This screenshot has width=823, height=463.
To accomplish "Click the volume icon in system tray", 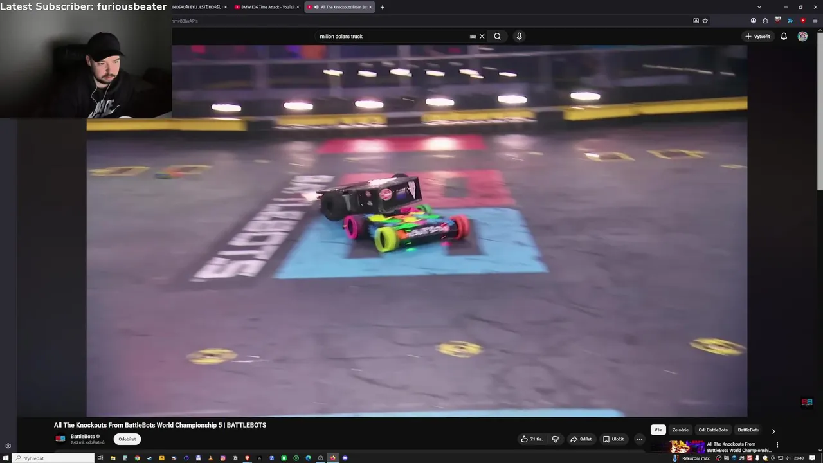I will click(x=788, y=458).
